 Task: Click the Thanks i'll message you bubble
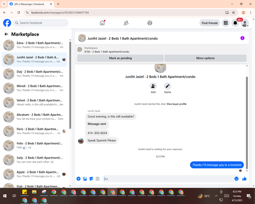click(x=217, y=165)
